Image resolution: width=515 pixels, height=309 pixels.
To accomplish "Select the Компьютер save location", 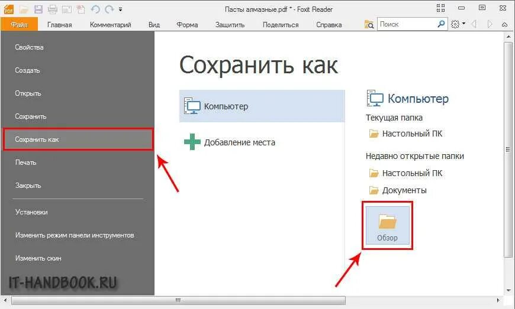I will (x=262, y=106).
